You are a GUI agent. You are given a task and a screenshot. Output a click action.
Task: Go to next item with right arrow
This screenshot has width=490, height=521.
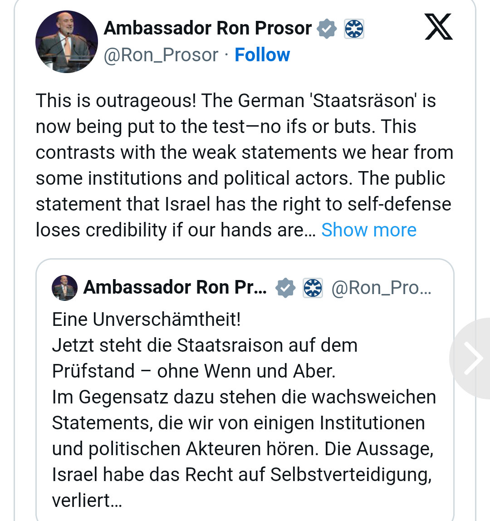[x=473, y=359]
